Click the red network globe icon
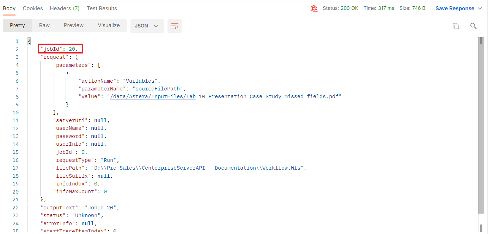This screenshot has height=234, width=488. click(x=314, y=8)
